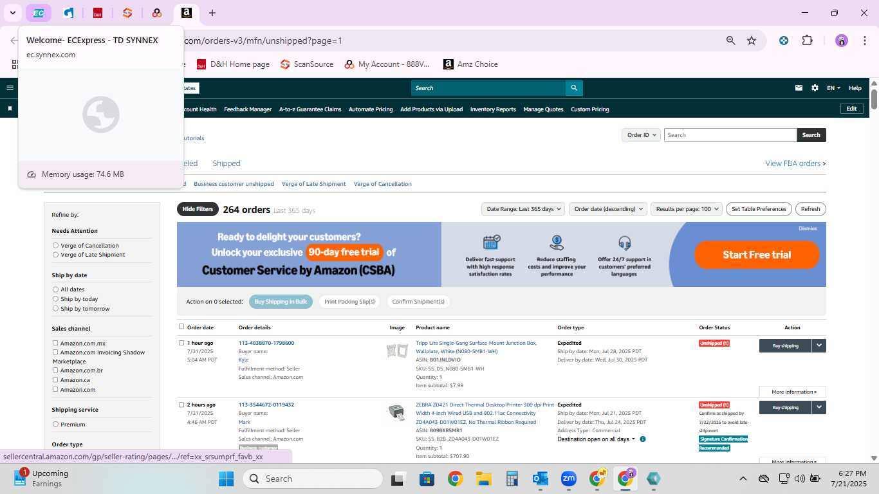The height and width of the screenshot is (494, 879).
Task: Expand the Date Range Last 365 days dropdown
Action: click(x=523, y=209)
